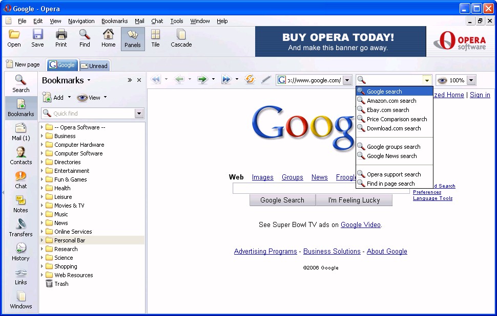Click the Save floppy disk icon
The height and width of the screenshot is (316, 497).
37,38
